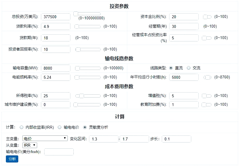Adjust the 教育附加费 slider
Image resolution: width=239 pixels, height=166 pixels.
206,105
